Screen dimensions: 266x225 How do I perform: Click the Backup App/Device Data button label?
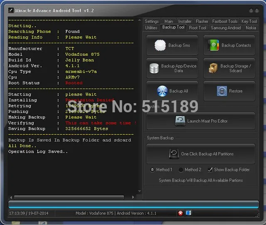pyautogui.click(x=179, y=68)
